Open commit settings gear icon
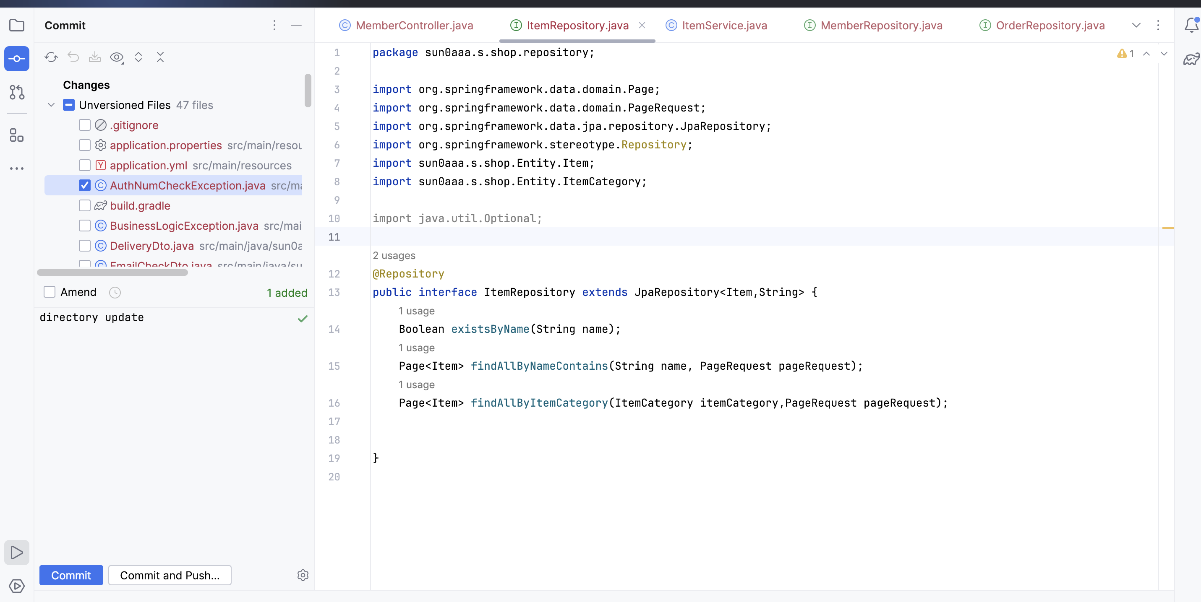This screenshot has height=602, width=1201. coord(303,576)
